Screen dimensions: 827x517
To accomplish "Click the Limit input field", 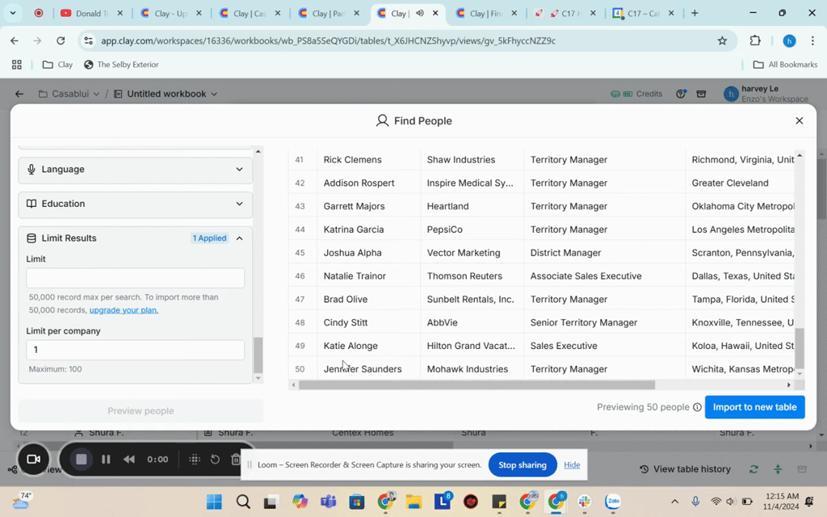I will tap(135, 278).
